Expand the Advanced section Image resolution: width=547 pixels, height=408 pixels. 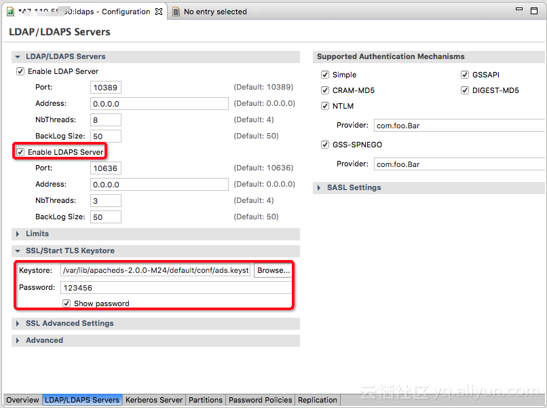(18, 340)
